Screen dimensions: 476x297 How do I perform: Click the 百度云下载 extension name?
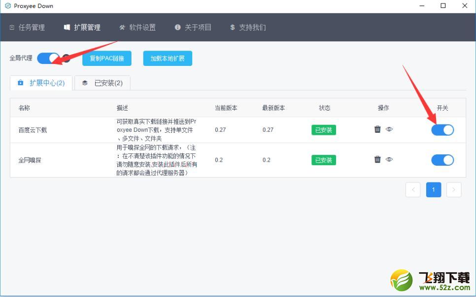click(x=33, y=130)
